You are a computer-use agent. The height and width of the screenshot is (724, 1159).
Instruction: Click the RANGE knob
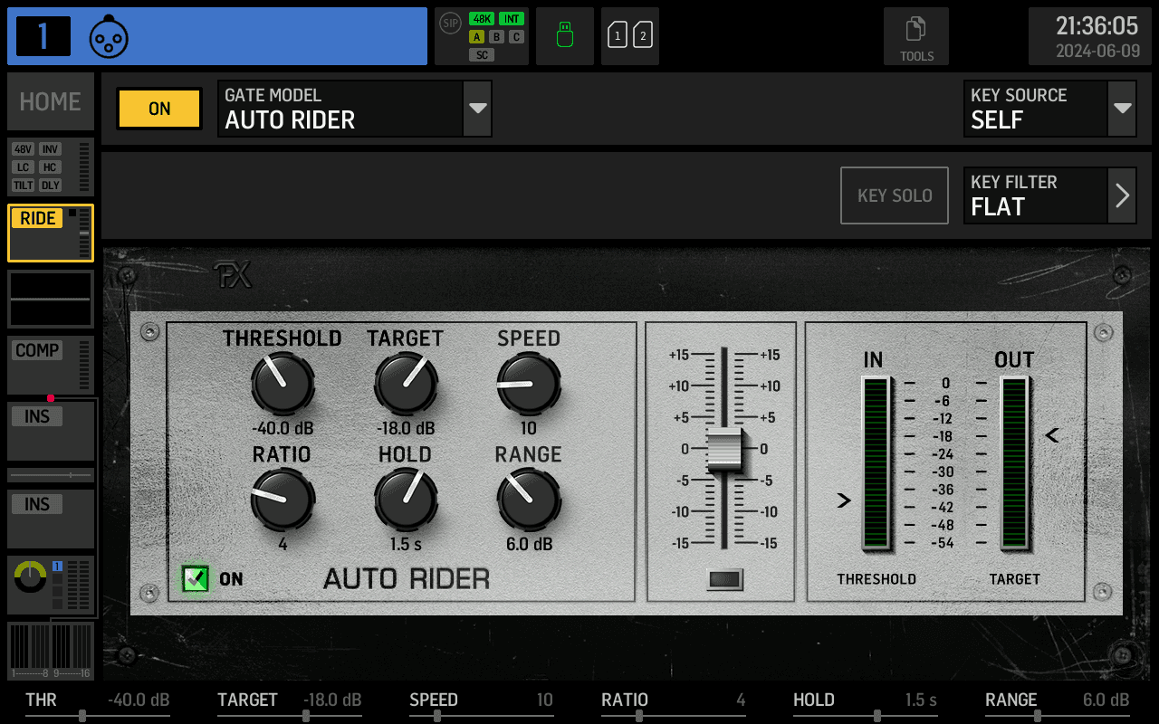[x=529, y=499]
